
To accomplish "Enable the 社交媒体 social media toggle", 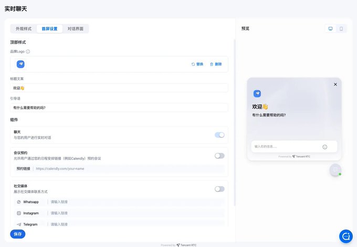I will pos(219,189).
